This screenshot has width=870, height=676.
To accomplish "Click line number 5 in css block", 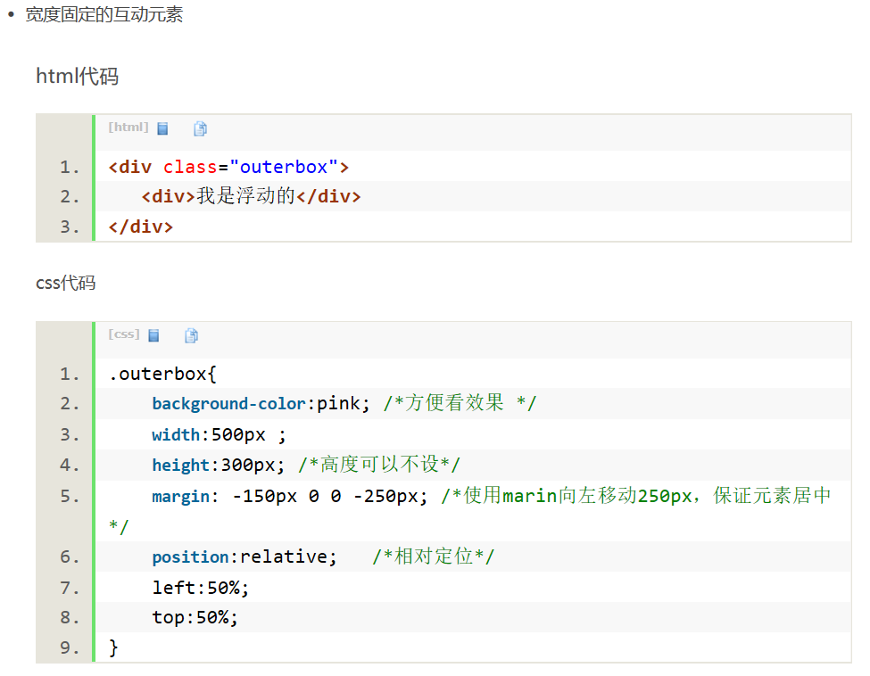I will pyautogui.click(x=70, y=496).
